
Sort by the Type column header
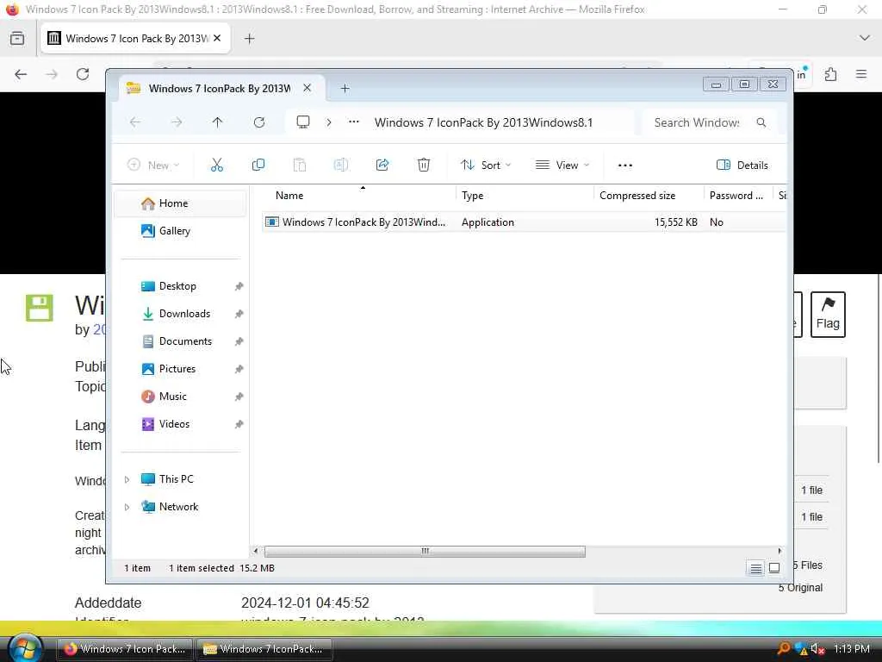[x=525, y=196]
